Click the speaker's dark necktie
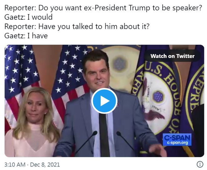Image resolution: width=207 pixels, height=170 pixels. (104, 135)
